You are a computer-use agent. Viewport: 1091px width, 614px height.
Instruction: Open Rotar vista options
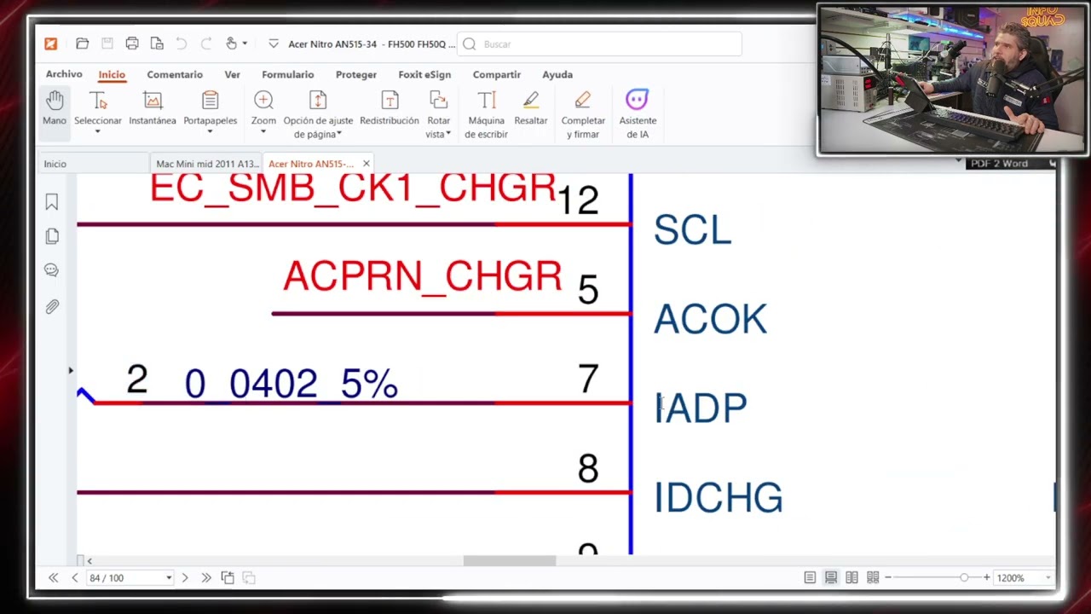pos(439,114)
